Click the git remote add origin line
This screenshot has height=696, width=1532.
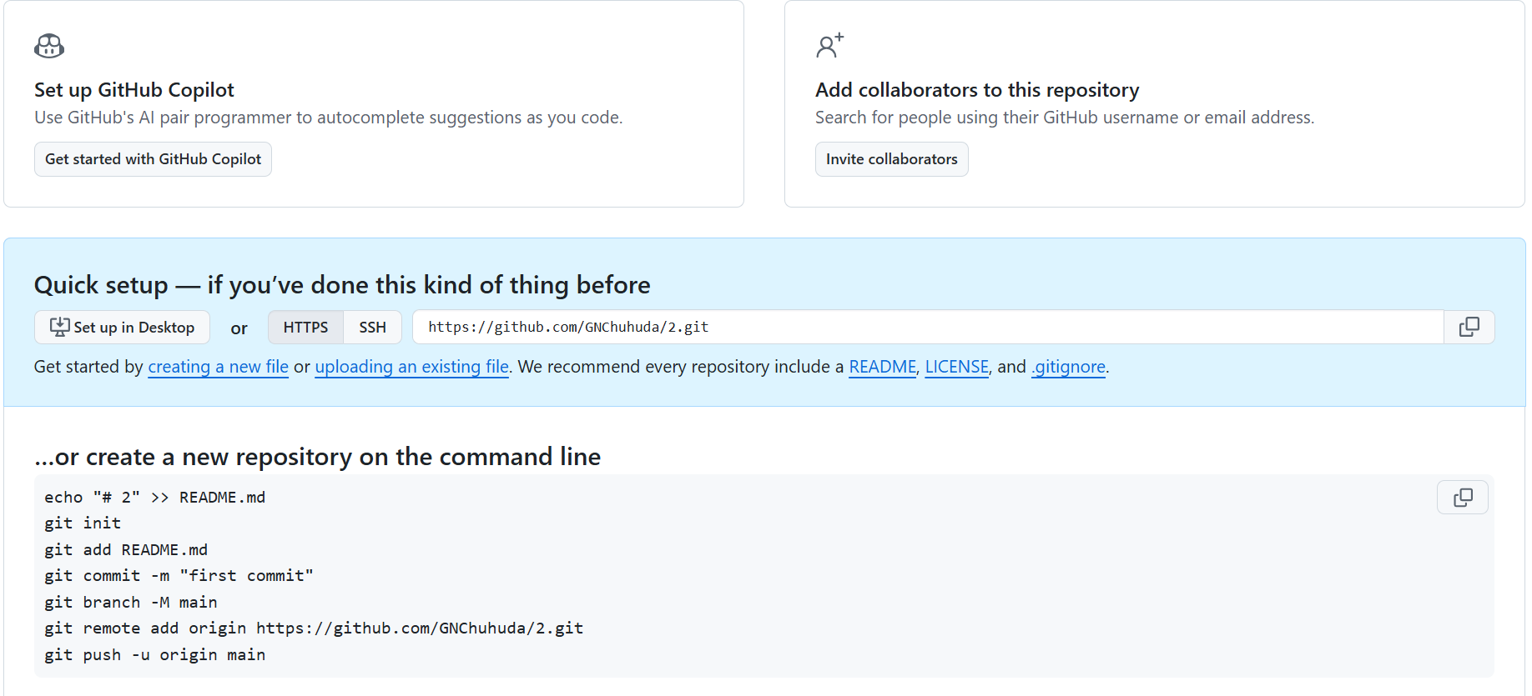click(314, 628)
